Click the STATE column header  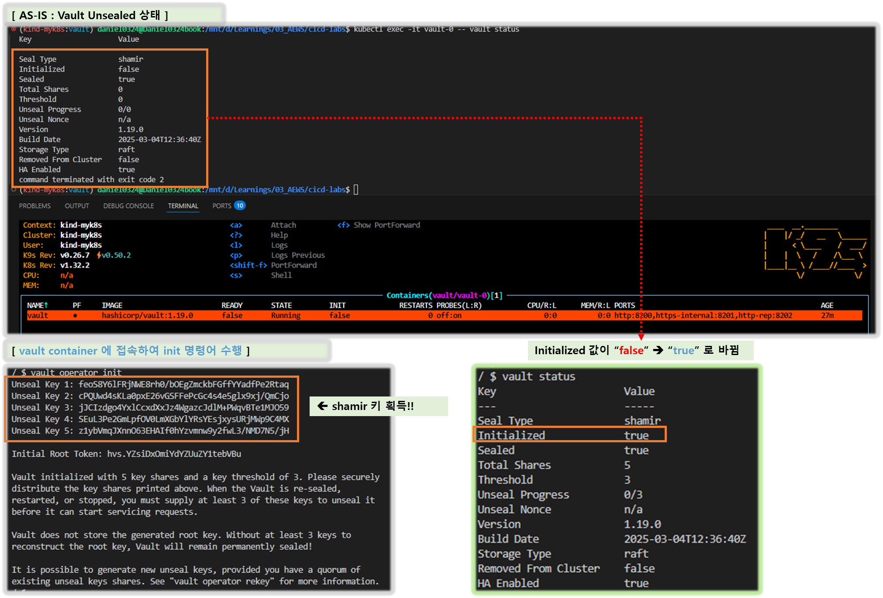pos(281,305)
